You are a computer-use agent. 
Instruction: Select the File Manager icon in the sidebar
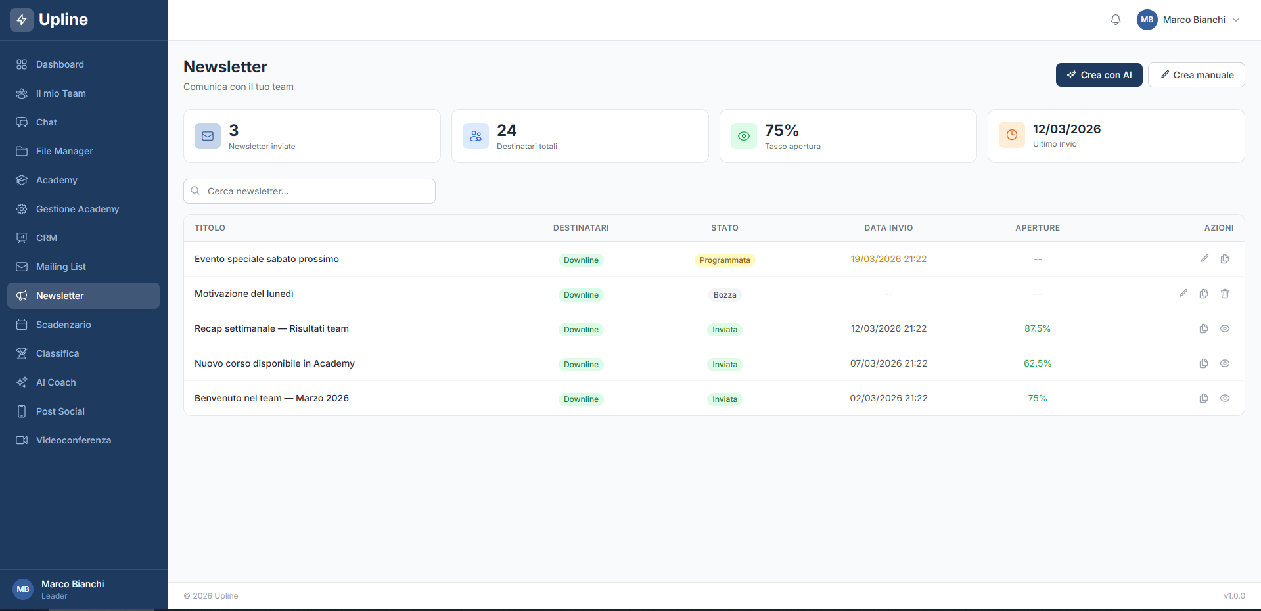pos(22,151)
